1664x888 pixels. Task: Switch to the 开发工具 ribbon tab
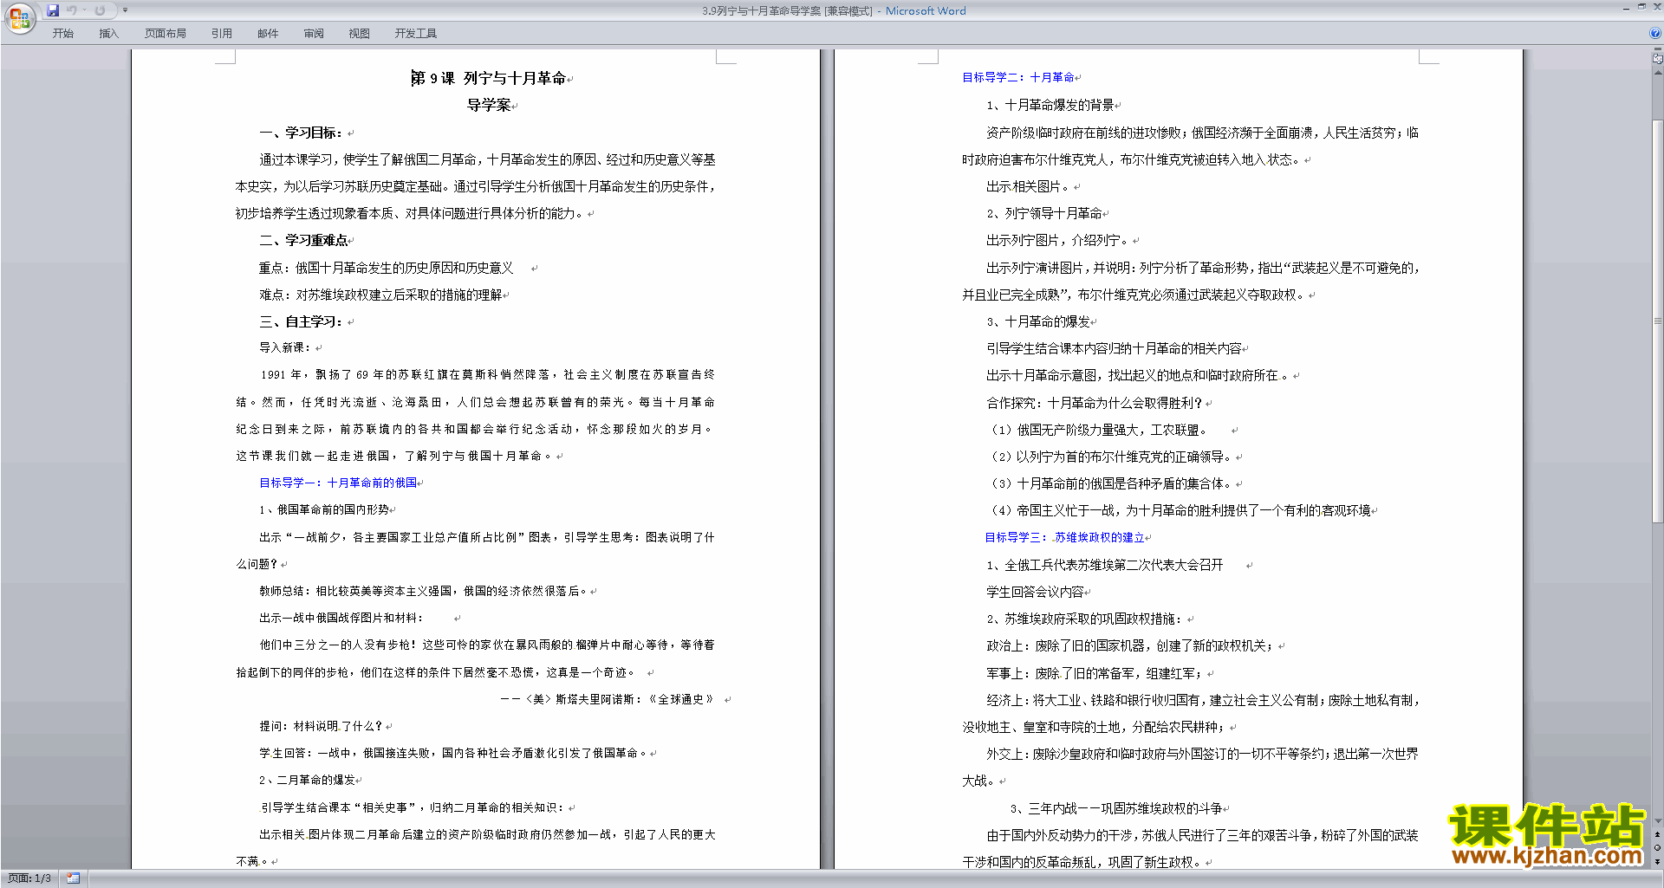(x=416, y=34)
